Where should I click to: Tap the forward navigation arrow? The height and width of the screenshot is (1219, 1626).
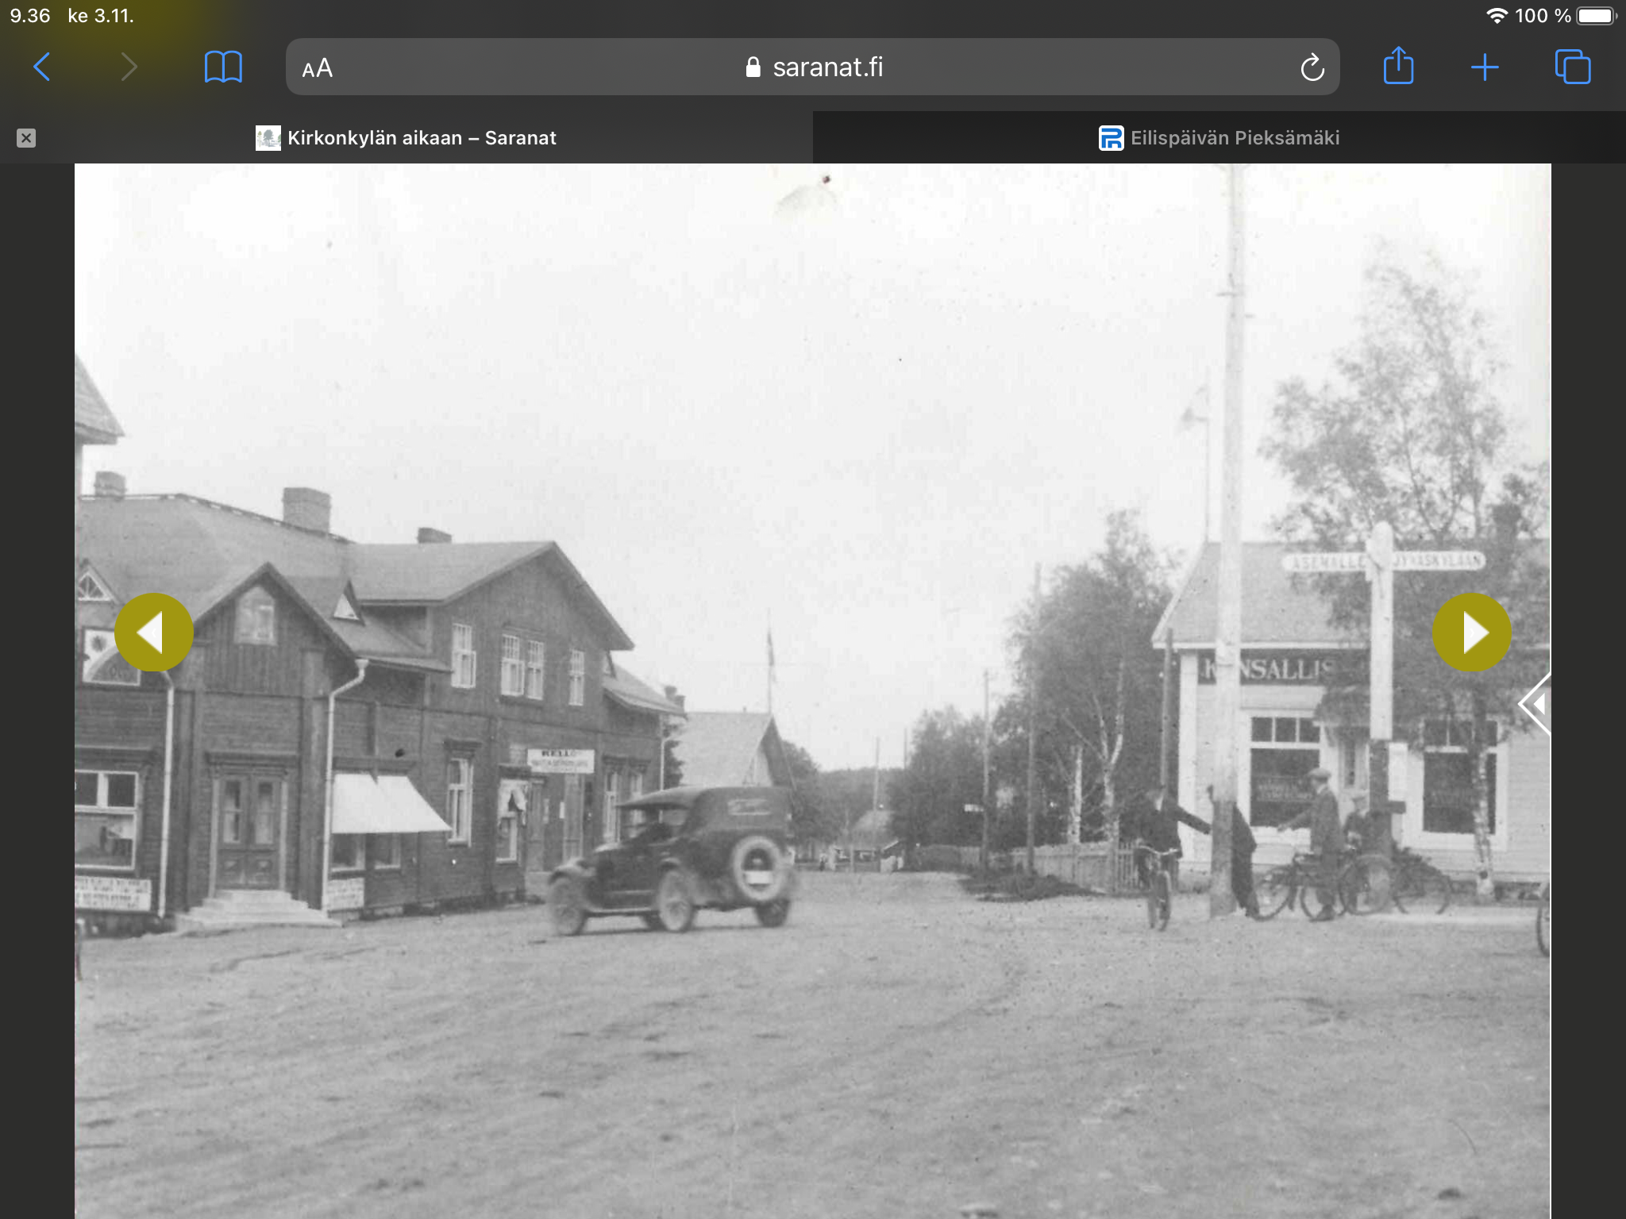pos(129,67)
